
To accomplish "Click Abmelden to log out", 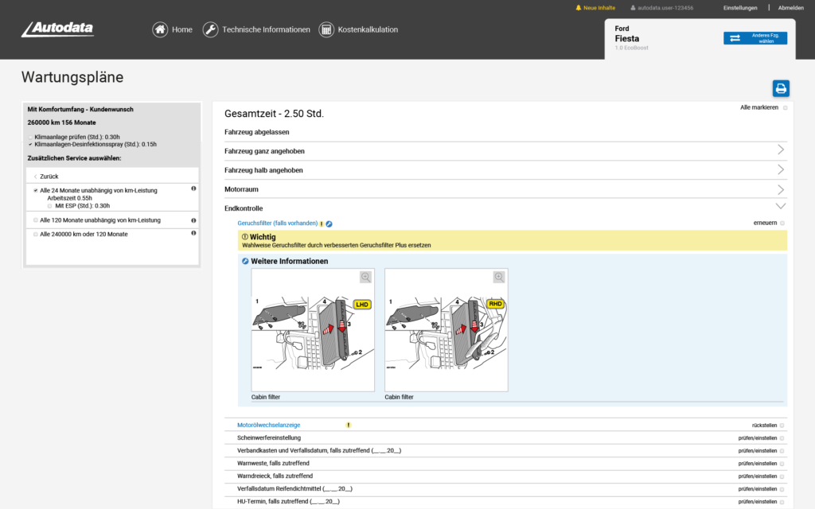I will click(790, 8).
